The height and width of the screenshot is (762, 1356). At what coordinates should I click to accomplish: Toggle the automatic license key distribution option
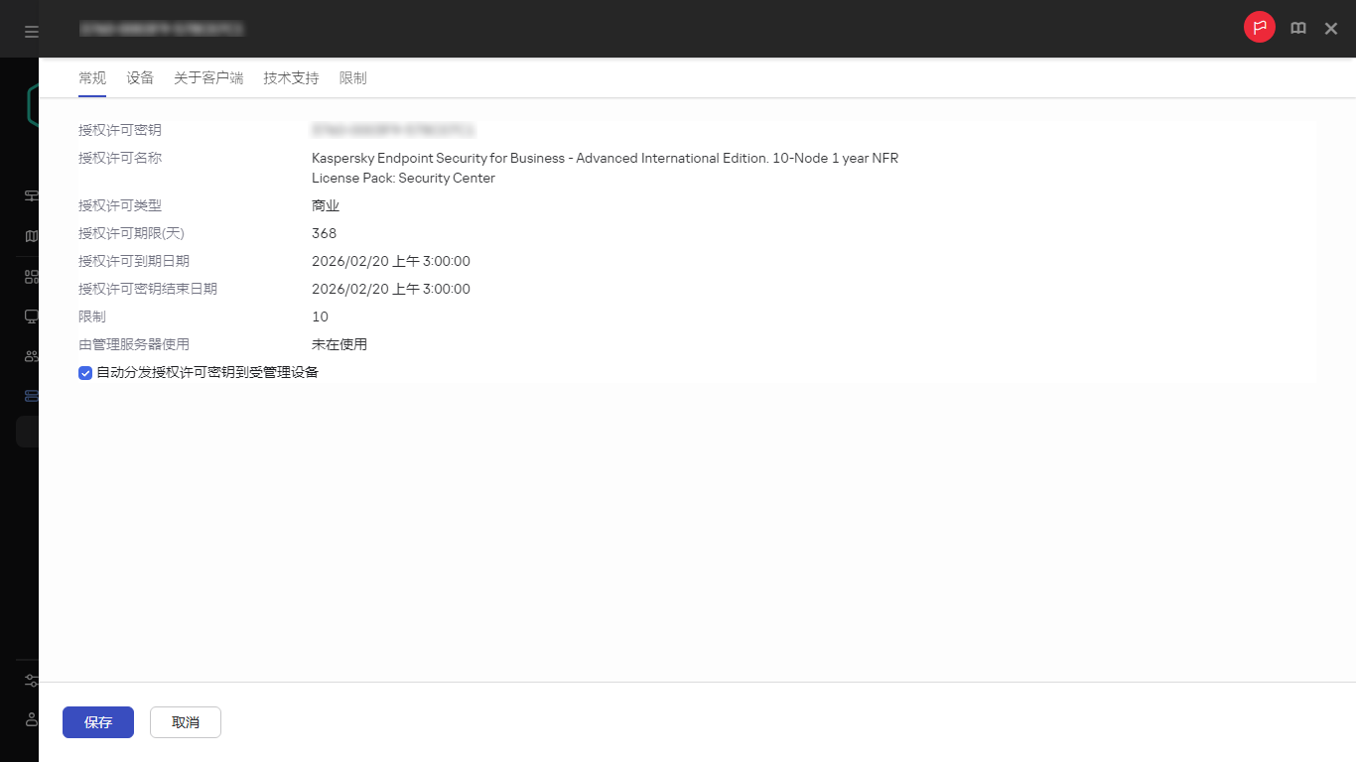85,372
